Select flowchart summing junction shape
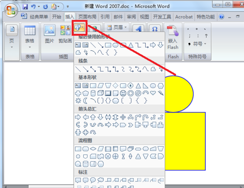Image resolution: width=244 pixels, height=188 pixels. tap(108, 156)
